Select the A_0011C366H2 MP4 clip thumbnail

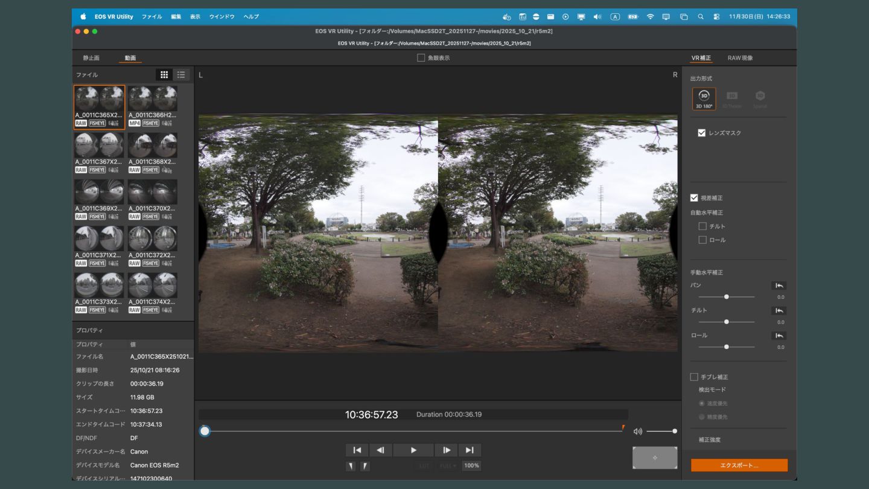[x=153, y=99]
